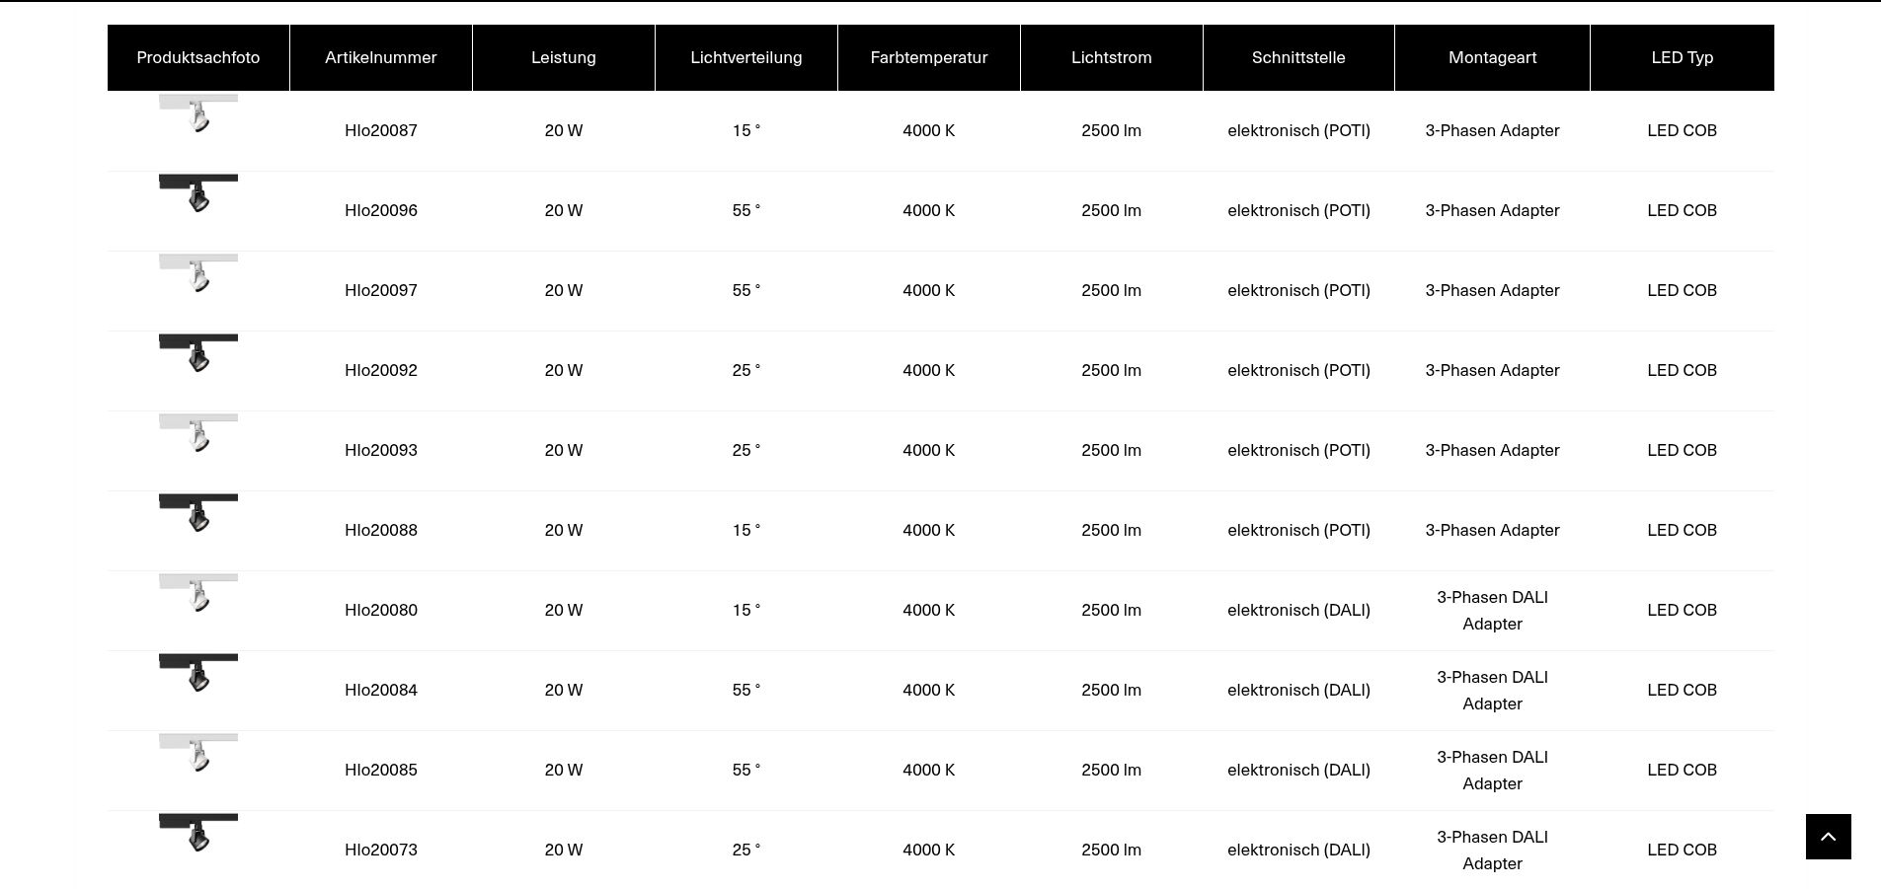1881x889 pixels.
Task: Click the black spotlight image of Hlo20092
Action: [198, 352]
